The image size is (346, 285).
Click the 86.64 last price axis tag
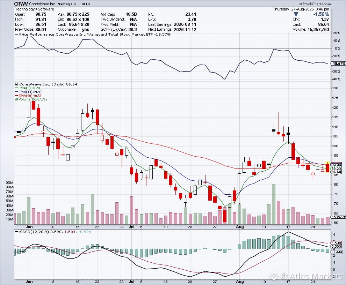(336, 172)
